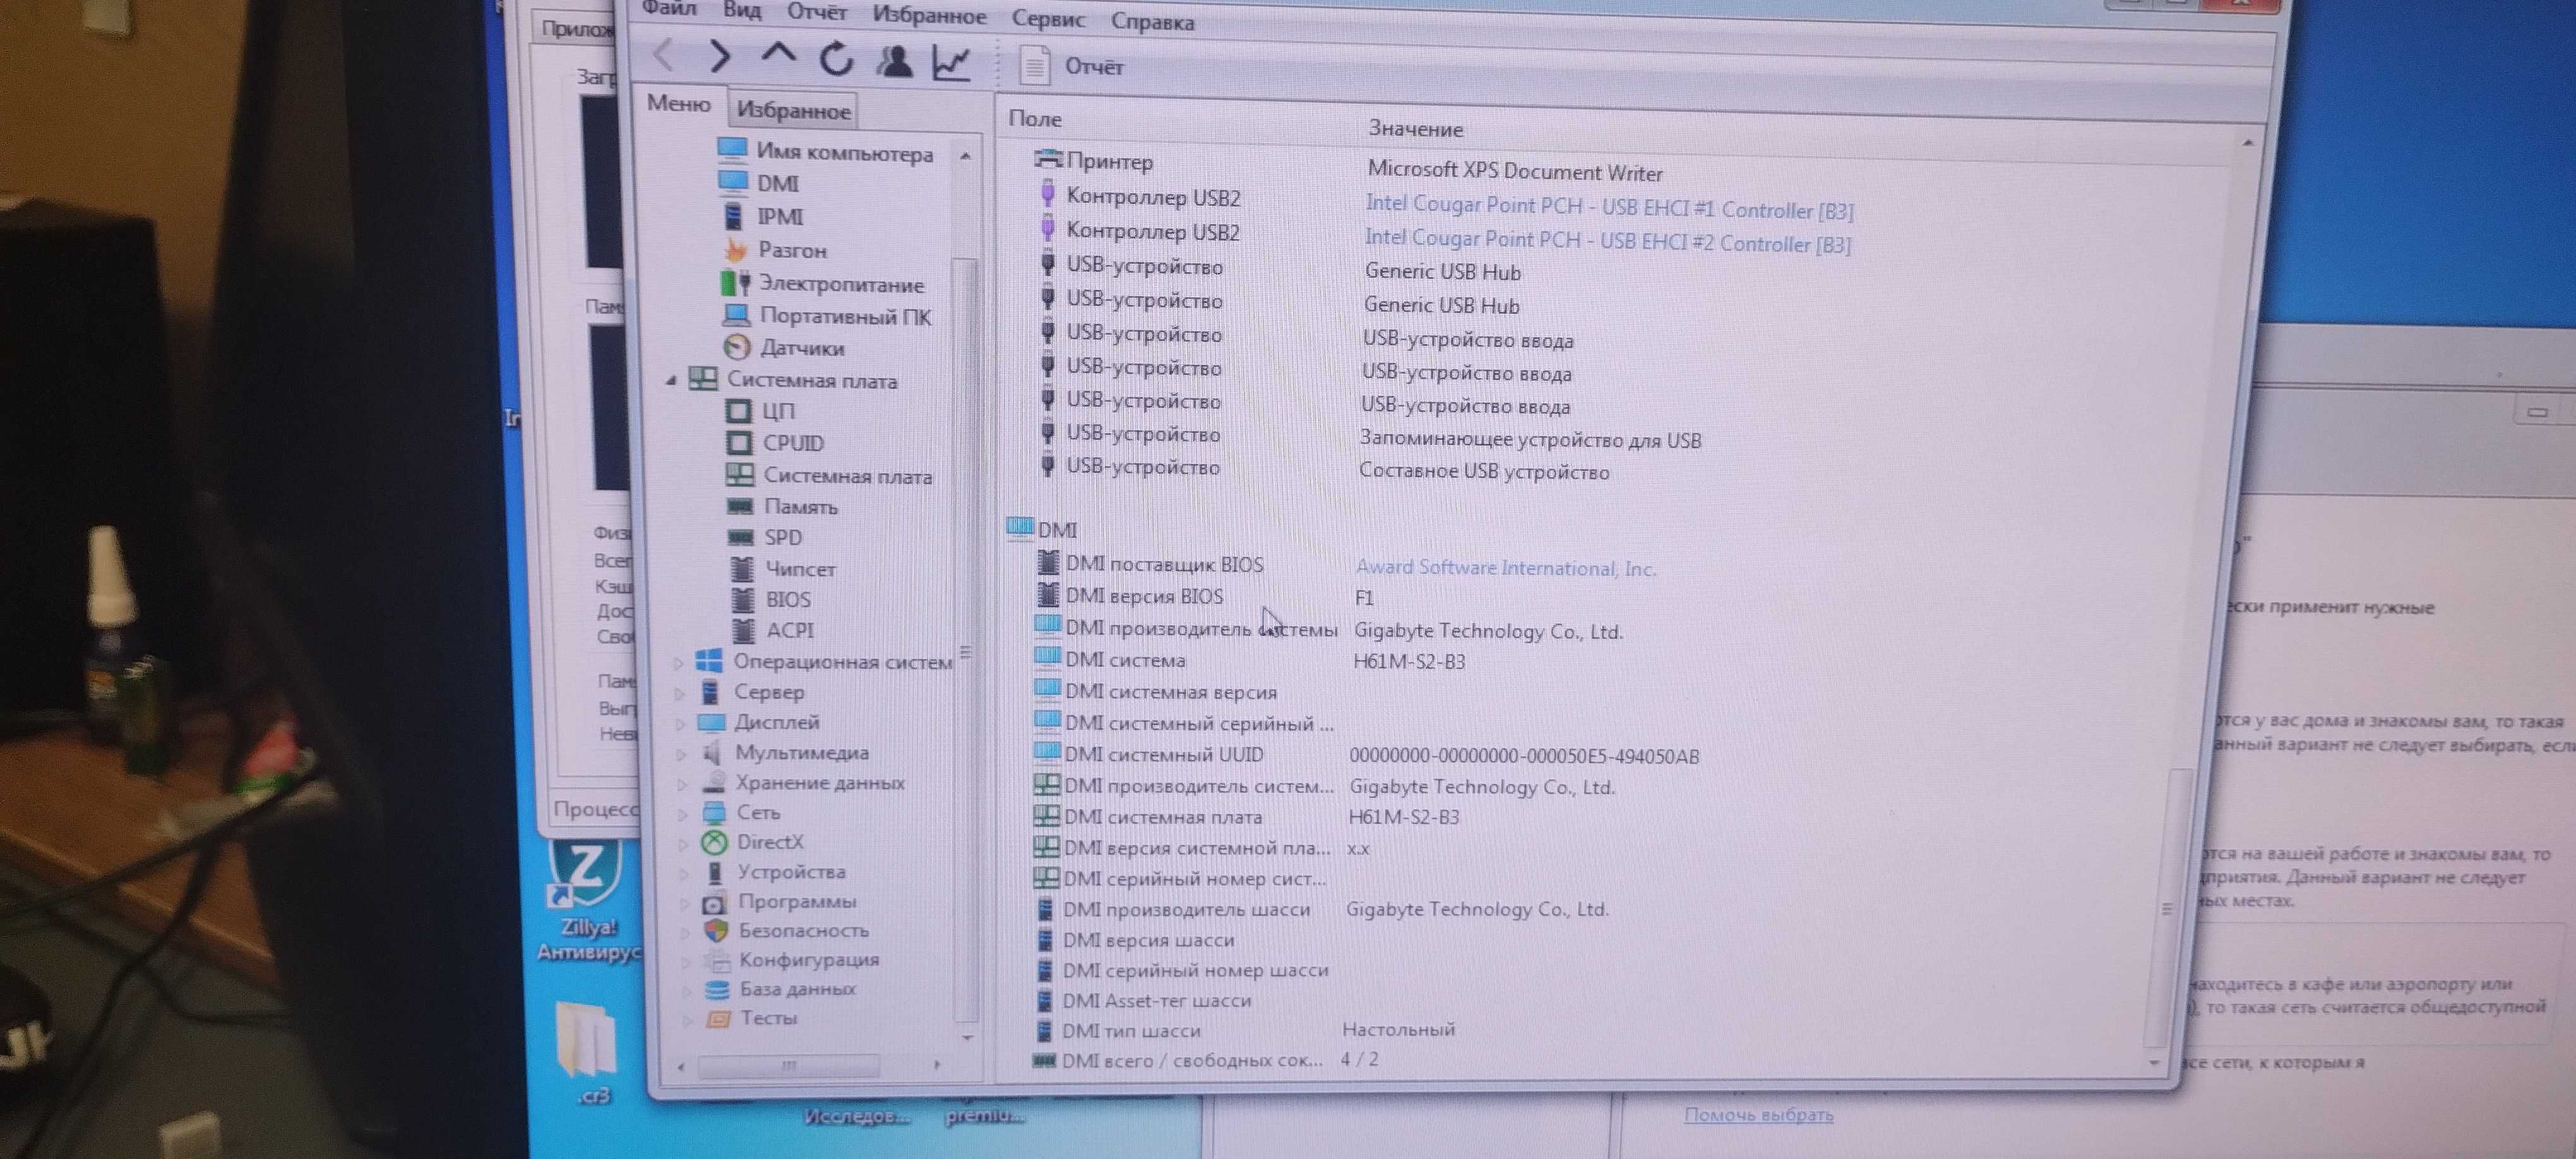This screenshot has width=2576, height=1159.
Task: Select the IPMI tree item
Action: pyautogui.click(x=762, y=216)
